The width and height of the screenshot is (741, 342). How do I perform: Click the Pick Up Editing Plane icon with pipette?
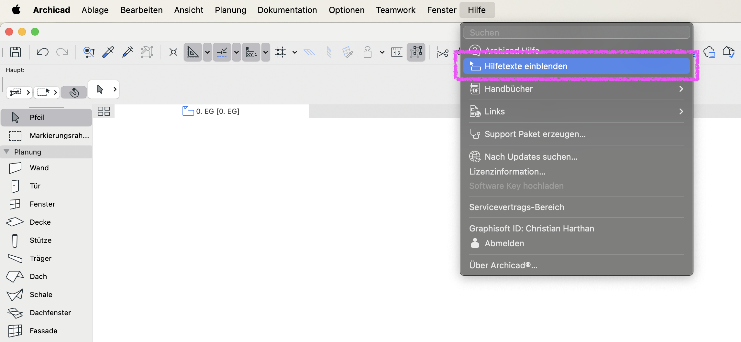click(348, 52)
